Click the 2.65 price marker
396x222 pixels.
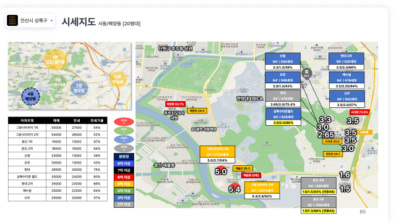326,135
